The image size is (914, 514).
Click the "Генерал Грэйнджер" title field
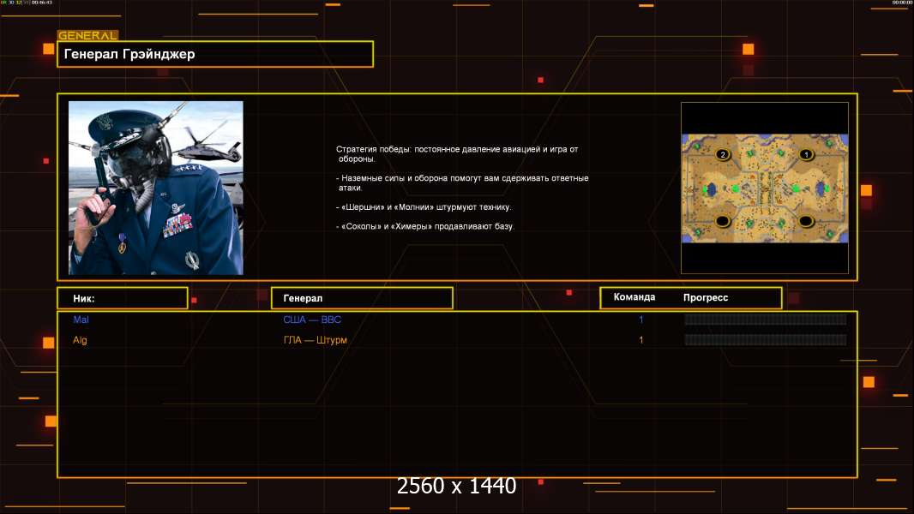pyautogui.click(x=214, y=54)
